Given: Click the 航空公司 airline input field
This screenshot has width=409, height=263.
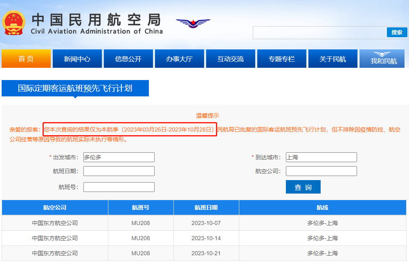Looking at the screenshot, I should pos(321,171).
